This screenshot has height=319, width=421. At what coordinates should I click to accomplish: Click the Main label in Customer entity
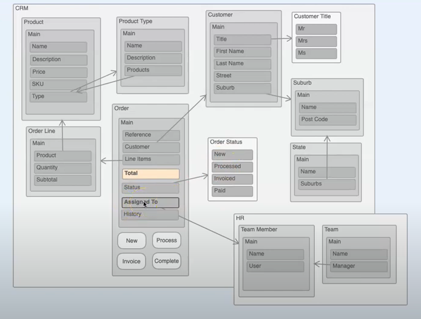click(x=218, y=27)
